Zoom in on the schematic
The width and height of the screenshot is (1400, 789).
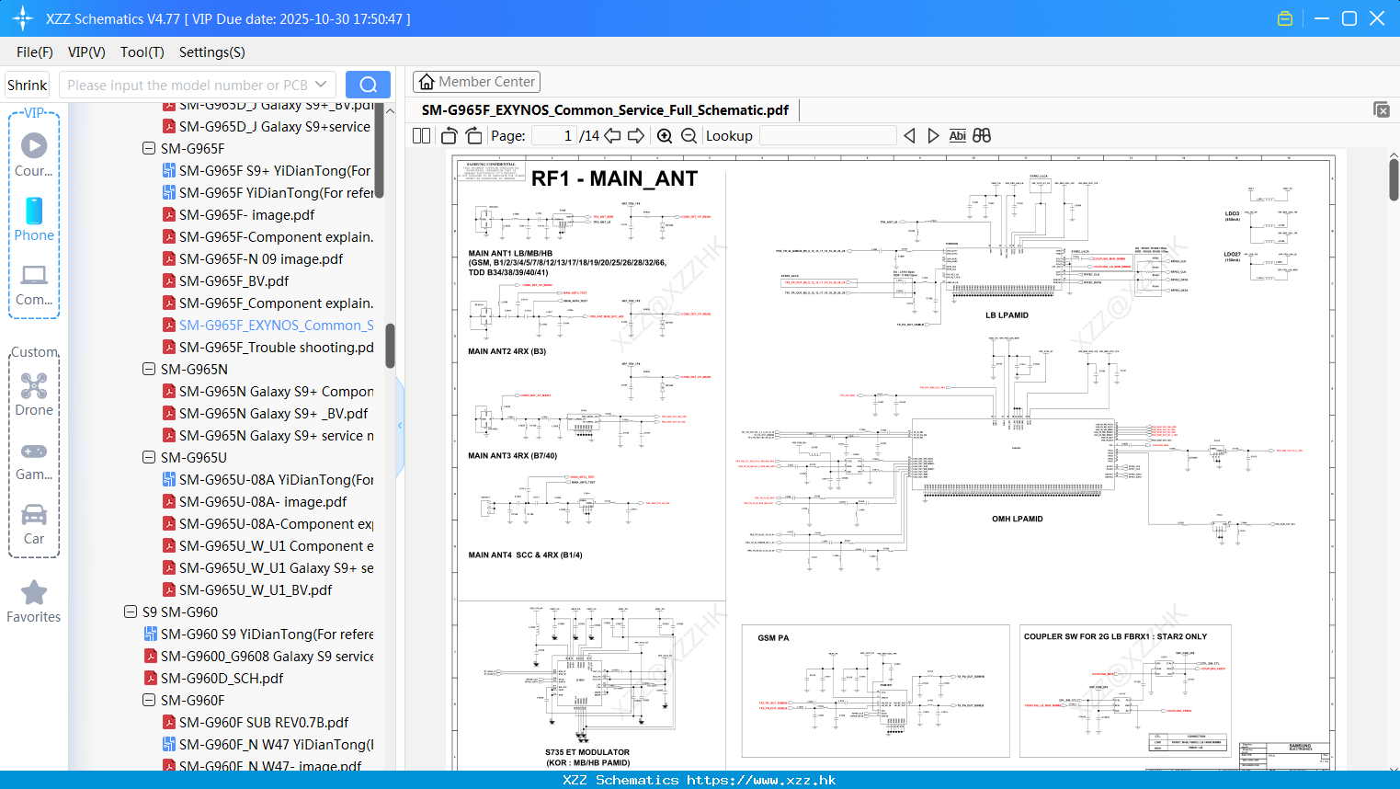coord(665,135)
